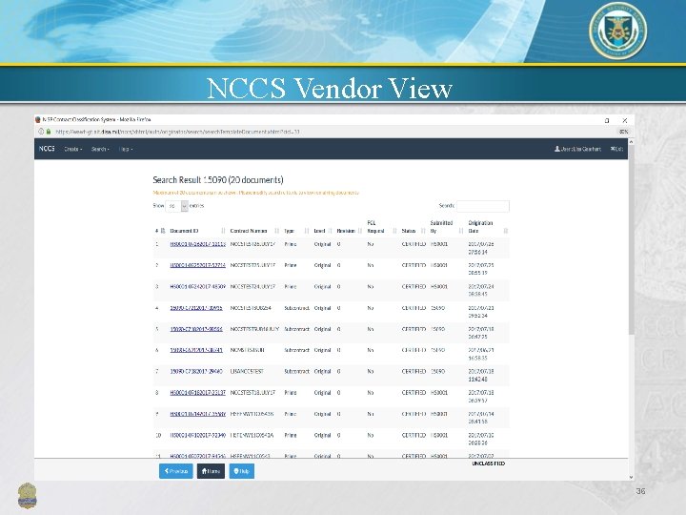Click the scrollbar up arrow
This screenshot has height=515, width=686.
[631, 142]
